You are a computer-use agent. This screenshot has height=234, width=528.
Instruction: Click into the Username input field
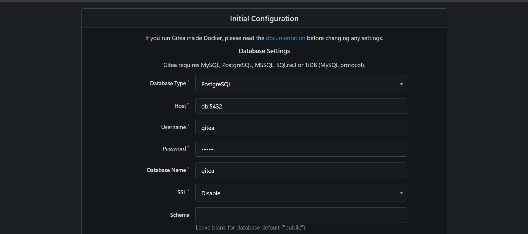(301, 127)
